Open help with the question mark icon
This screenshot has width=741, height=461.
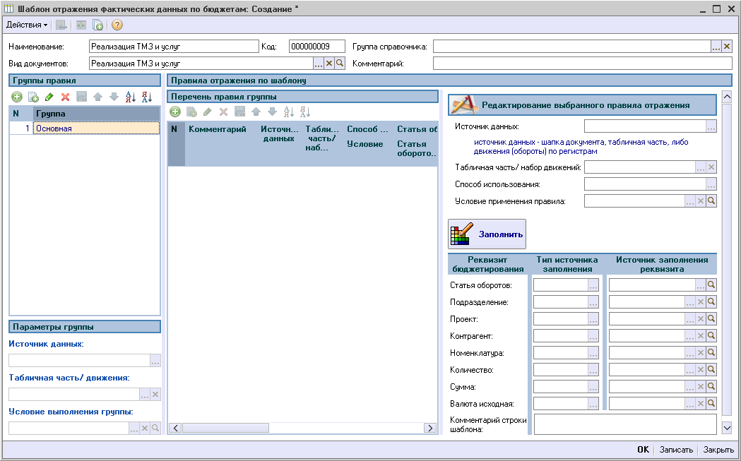coord(117,25)
